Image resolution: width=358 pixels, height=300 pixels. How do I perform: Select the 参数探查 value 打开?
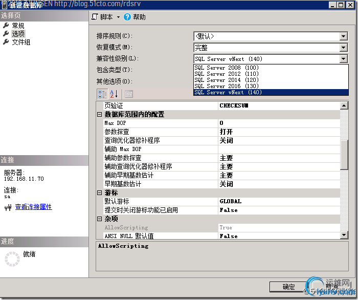click(279, 132)
